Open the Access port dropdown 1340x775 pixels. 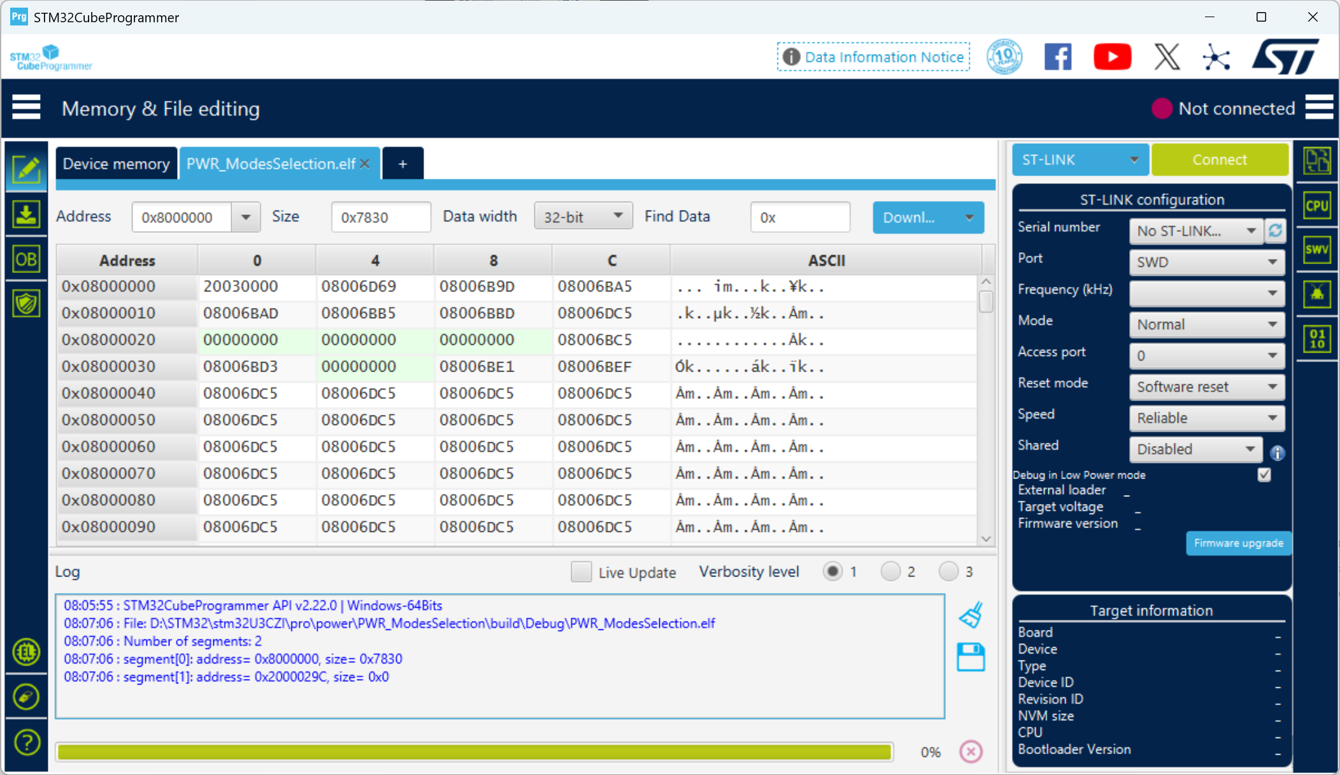(x=1206, y=355)
